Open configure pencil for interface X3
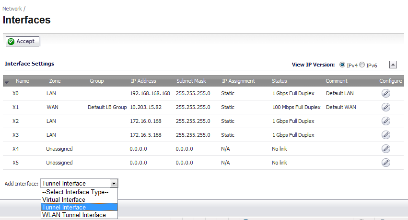The image size is (408, 220). click(385, 135)
